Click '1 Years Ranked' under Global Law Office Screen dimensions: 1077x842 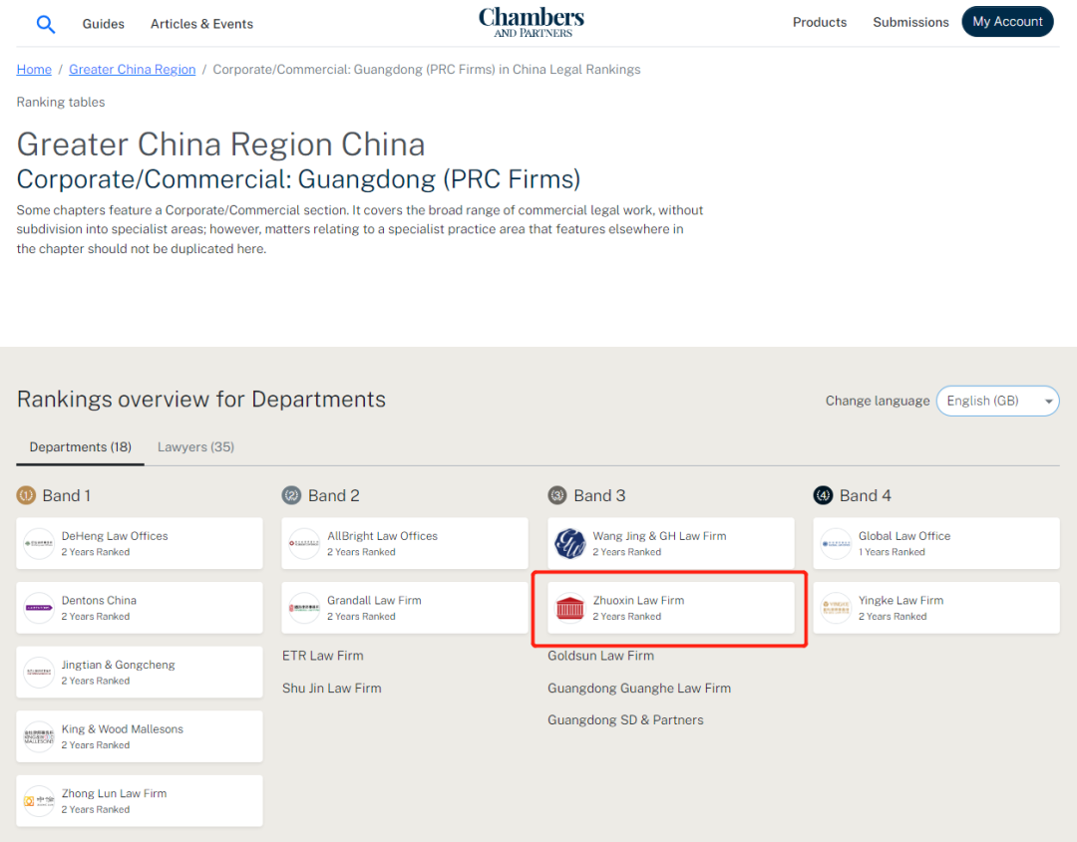(x=892, y=552)
